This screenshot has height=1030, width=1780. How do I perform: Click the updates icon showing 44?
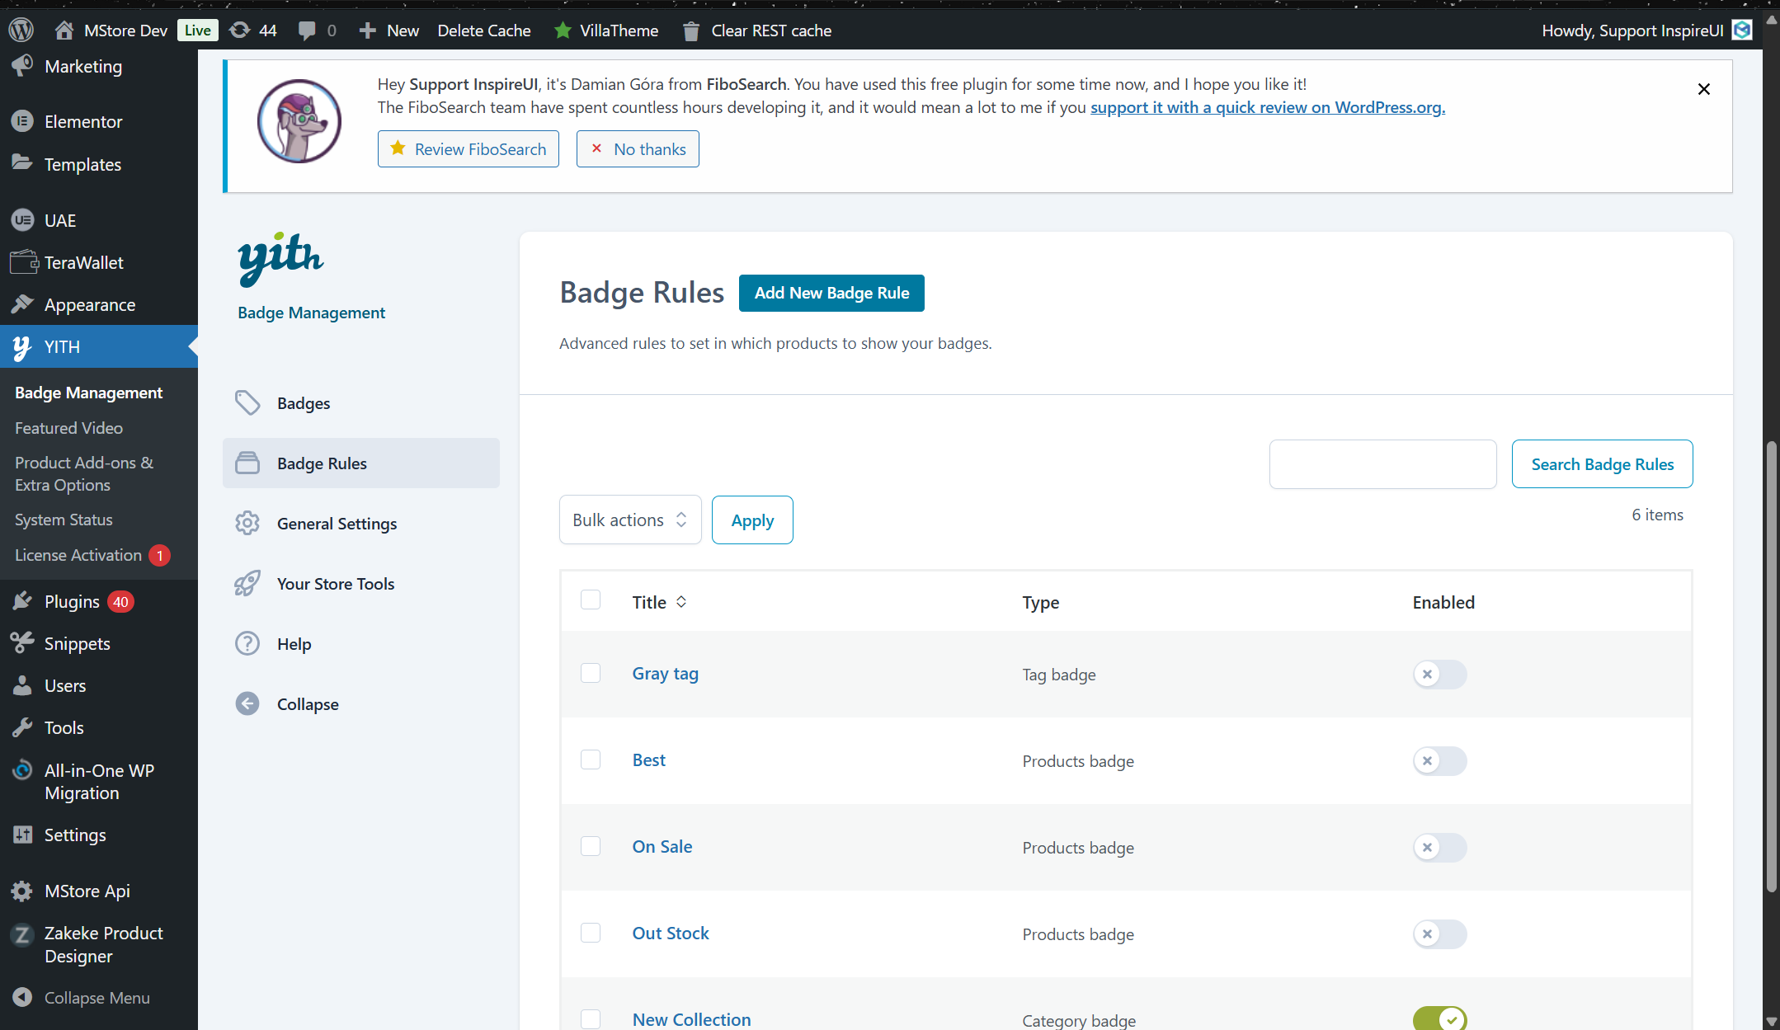point(240,31)
